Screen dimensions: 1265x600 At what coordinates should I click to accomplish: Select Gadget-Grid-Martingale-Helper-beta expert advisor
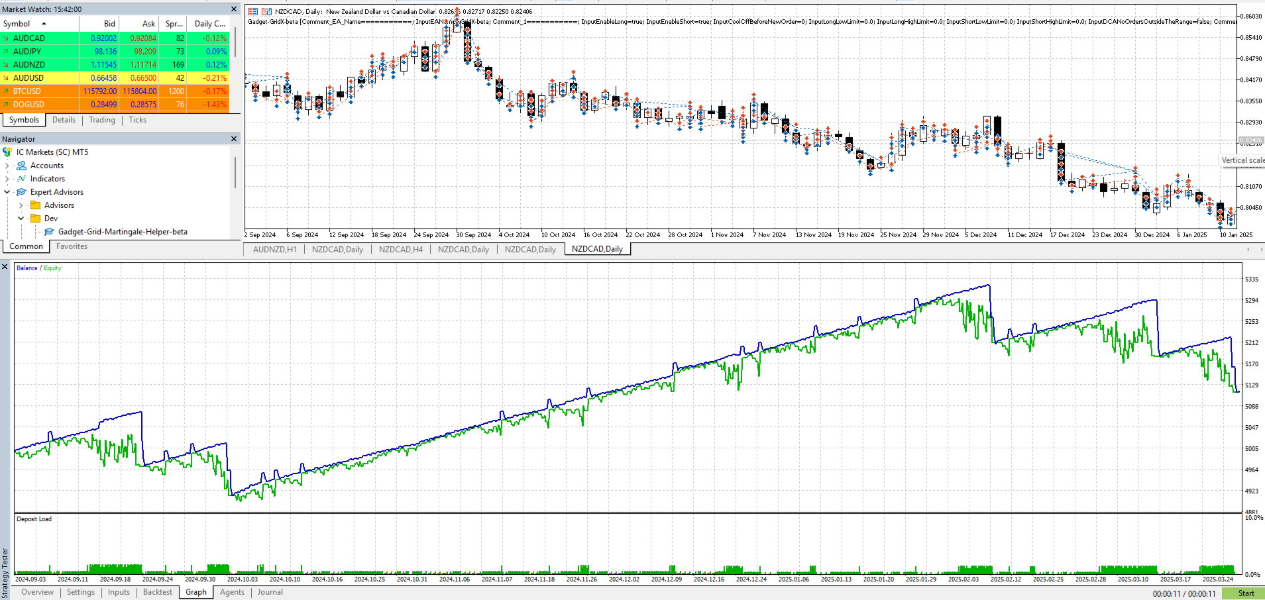pyautogui.click(x=123, y=232)
